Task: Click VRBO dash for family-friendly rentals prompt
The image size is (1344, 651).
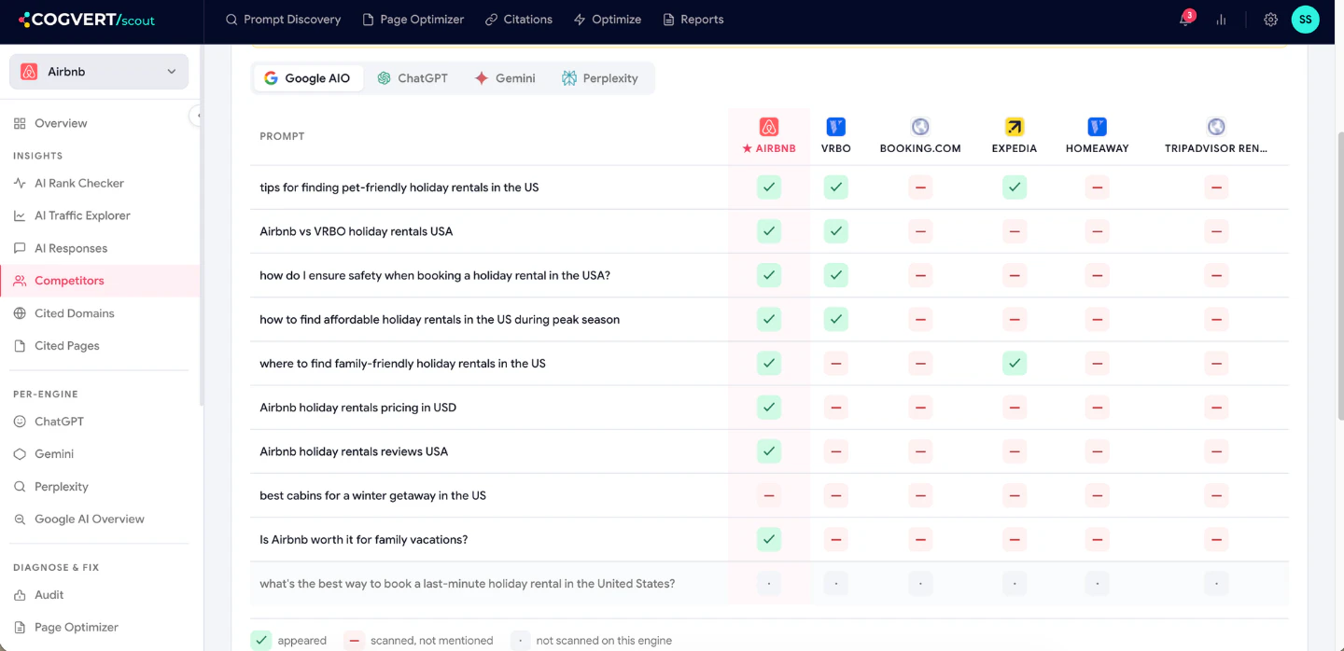Action: click(836, 364)
